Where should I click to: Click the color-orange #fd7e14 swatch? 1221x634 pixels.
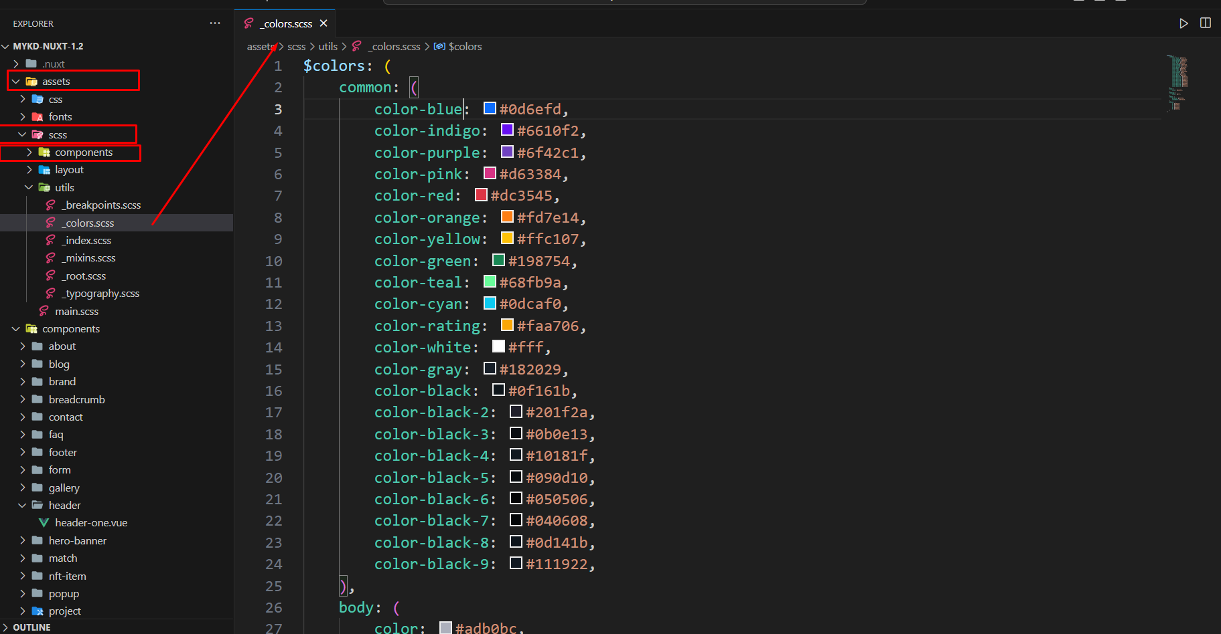(507, 217)
